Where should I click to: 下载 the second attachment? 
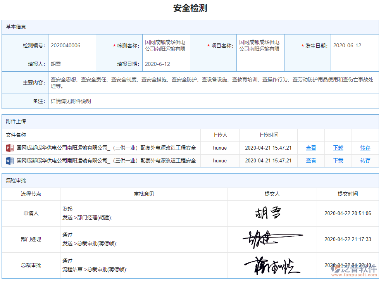(x=337, y=160)
